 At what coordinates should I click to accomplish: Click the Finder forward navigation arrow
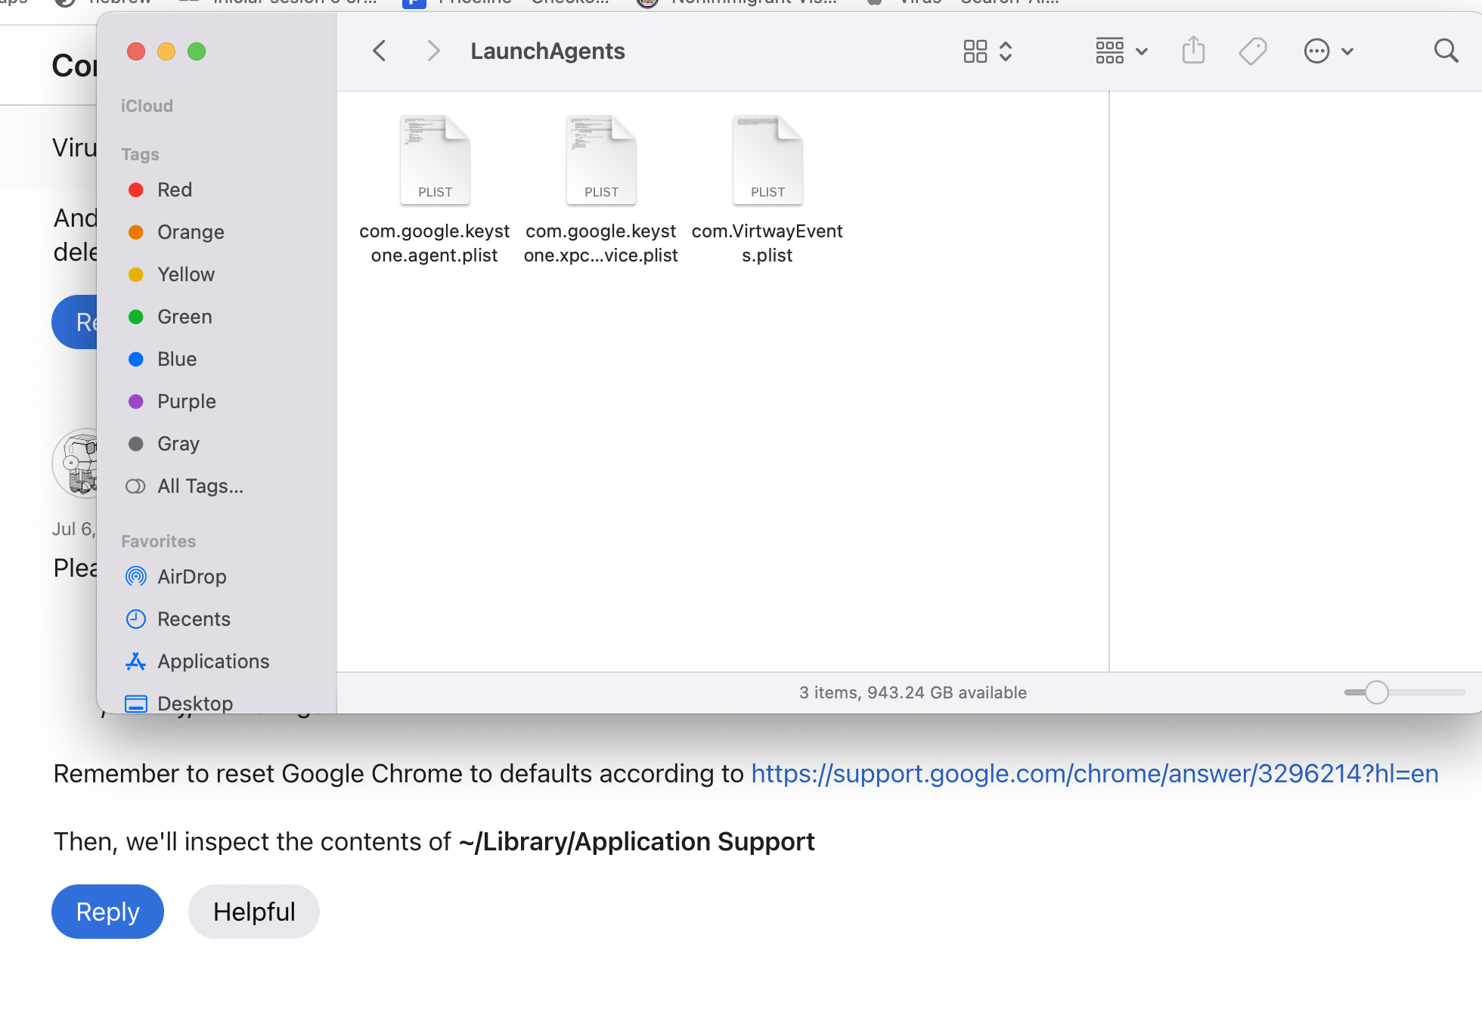pyautogui.click(x=433, y=51)
